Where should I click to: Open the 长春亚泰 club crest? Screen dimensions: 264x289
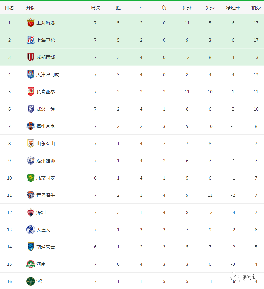click(x=30, y=92)
